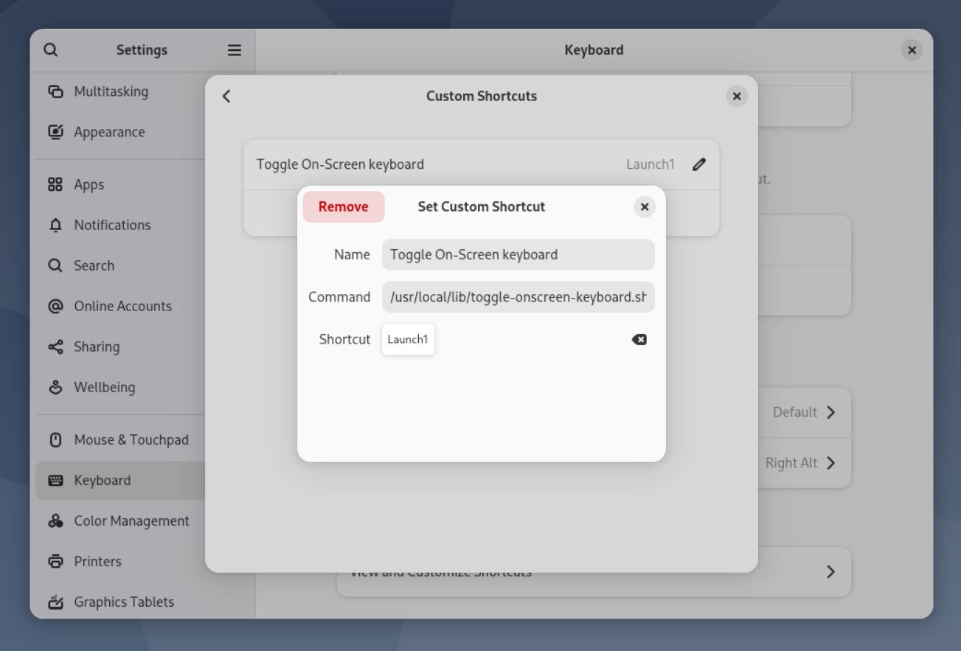Image resolution: width=961 pixels, height=651 pixels.
Task: Open Multitasking settings in sidebar
Action: click(111, 91)
